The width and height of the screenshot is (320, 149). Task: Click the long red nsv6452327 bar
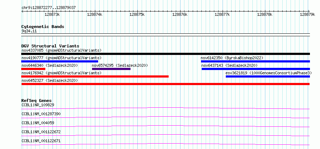(165, 84)
